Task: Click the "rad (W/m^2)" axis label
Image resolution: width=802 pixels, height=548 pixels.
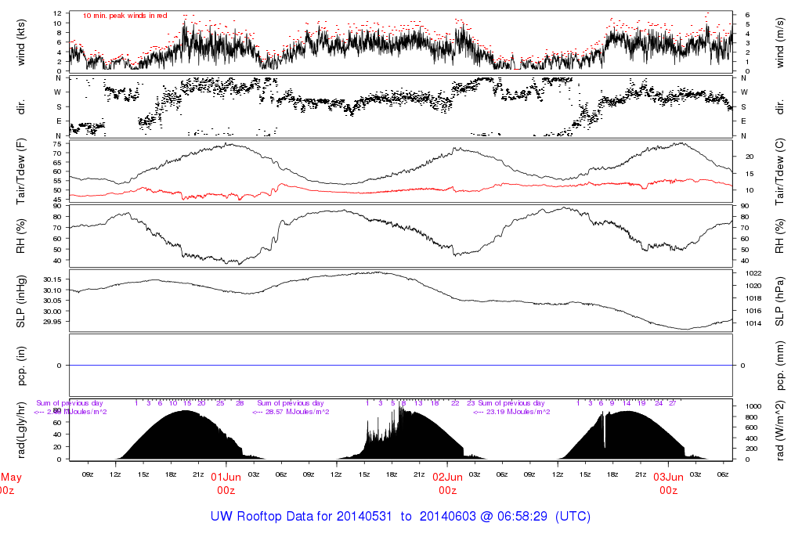Action: pyautogui.click(x=780, y=430)
